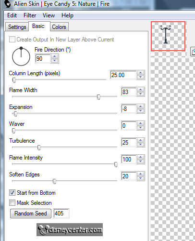
Task: Click the Alien Skin title bar icon
Action: coord(7,3)
